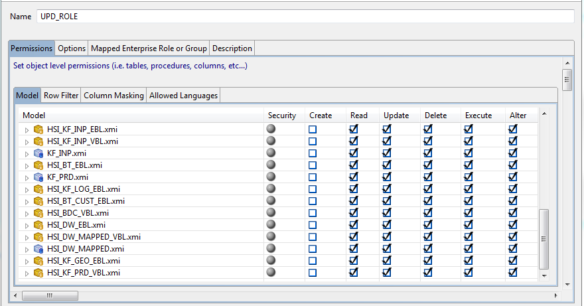The height and width of the screenshot is (306, 584).
Task: Expand the HSI_DW_MAPPED_VBL.xmi tree node
Action: [x=27, y=237]
